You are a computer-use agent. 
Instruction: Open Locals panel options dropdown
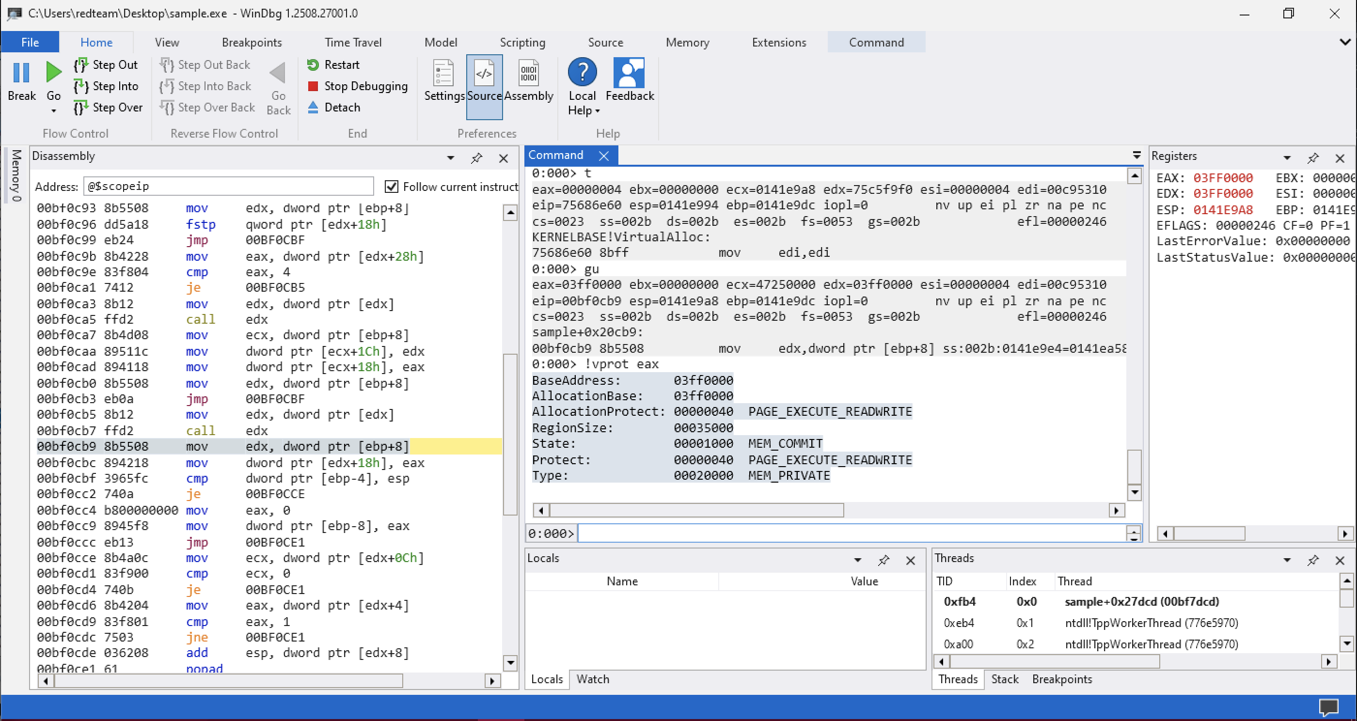858,560
